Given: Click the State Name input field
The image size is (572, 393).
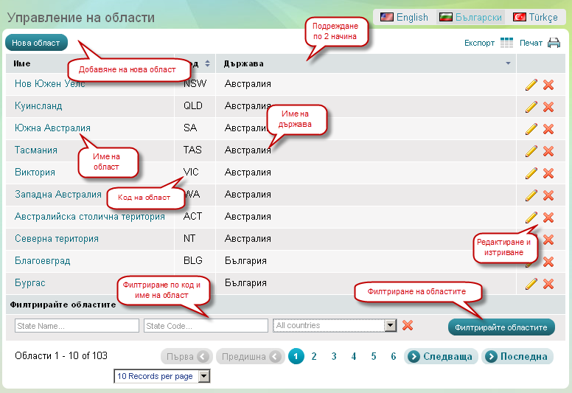Looking at the screenshot, I should (77, 325).
